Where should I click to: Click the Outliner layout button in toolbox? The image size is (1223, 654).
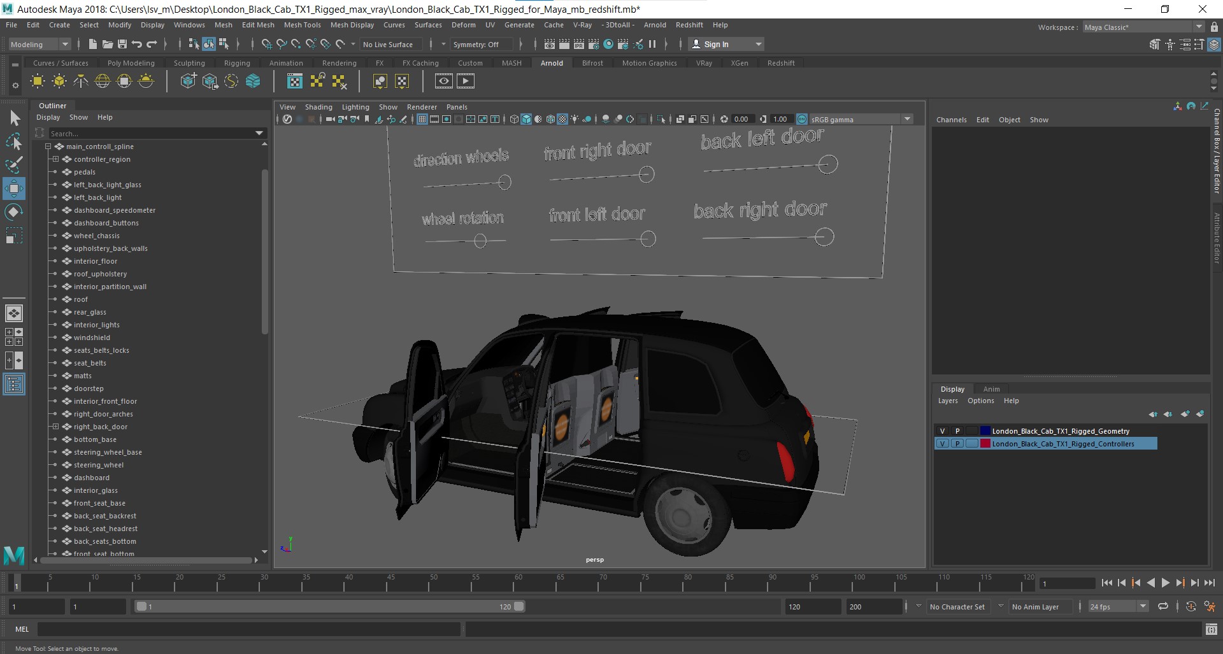click(x=14, y=384)
